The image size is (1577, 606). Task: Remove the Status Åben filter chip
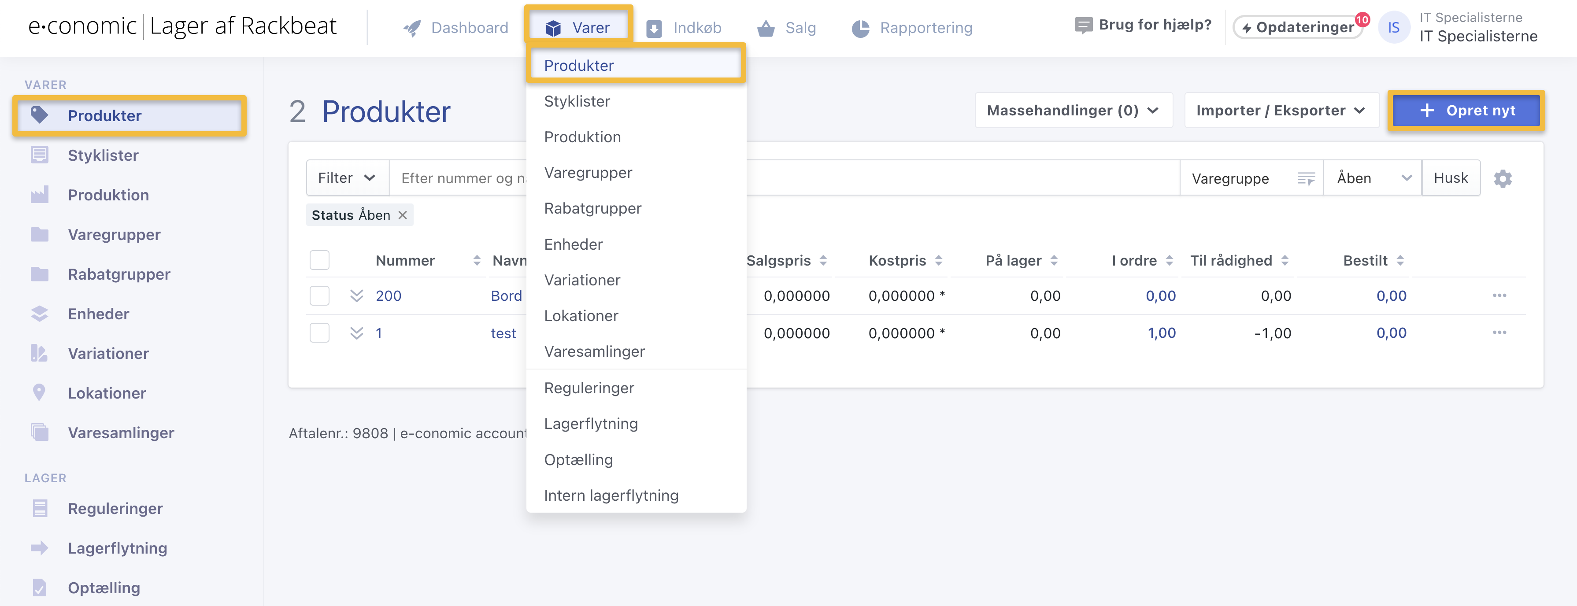pyautogui.click(x=403, y=215)
